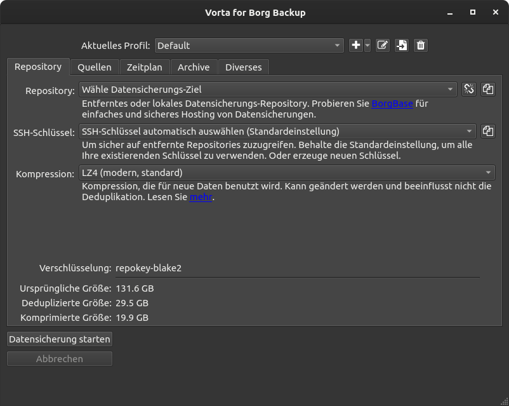Expand the Wähle Datensicherungs-Ziel combo box
The image size is (509, 406).
(x=268, y=90)
